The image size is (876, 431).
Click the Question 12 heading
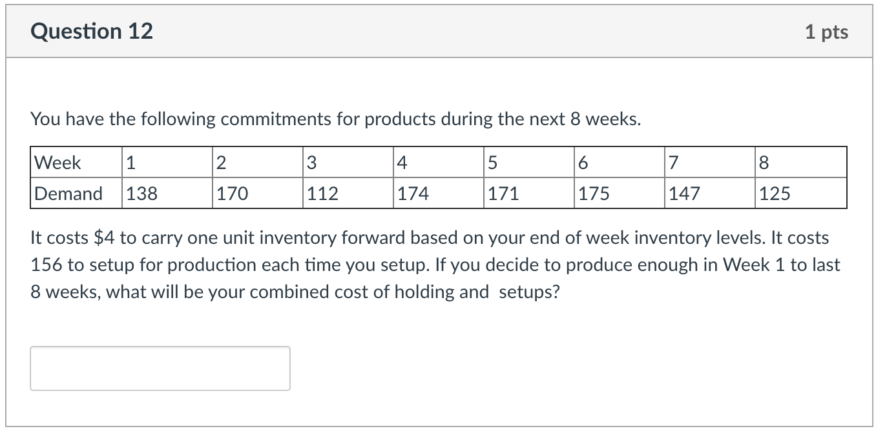coord(92,32)
